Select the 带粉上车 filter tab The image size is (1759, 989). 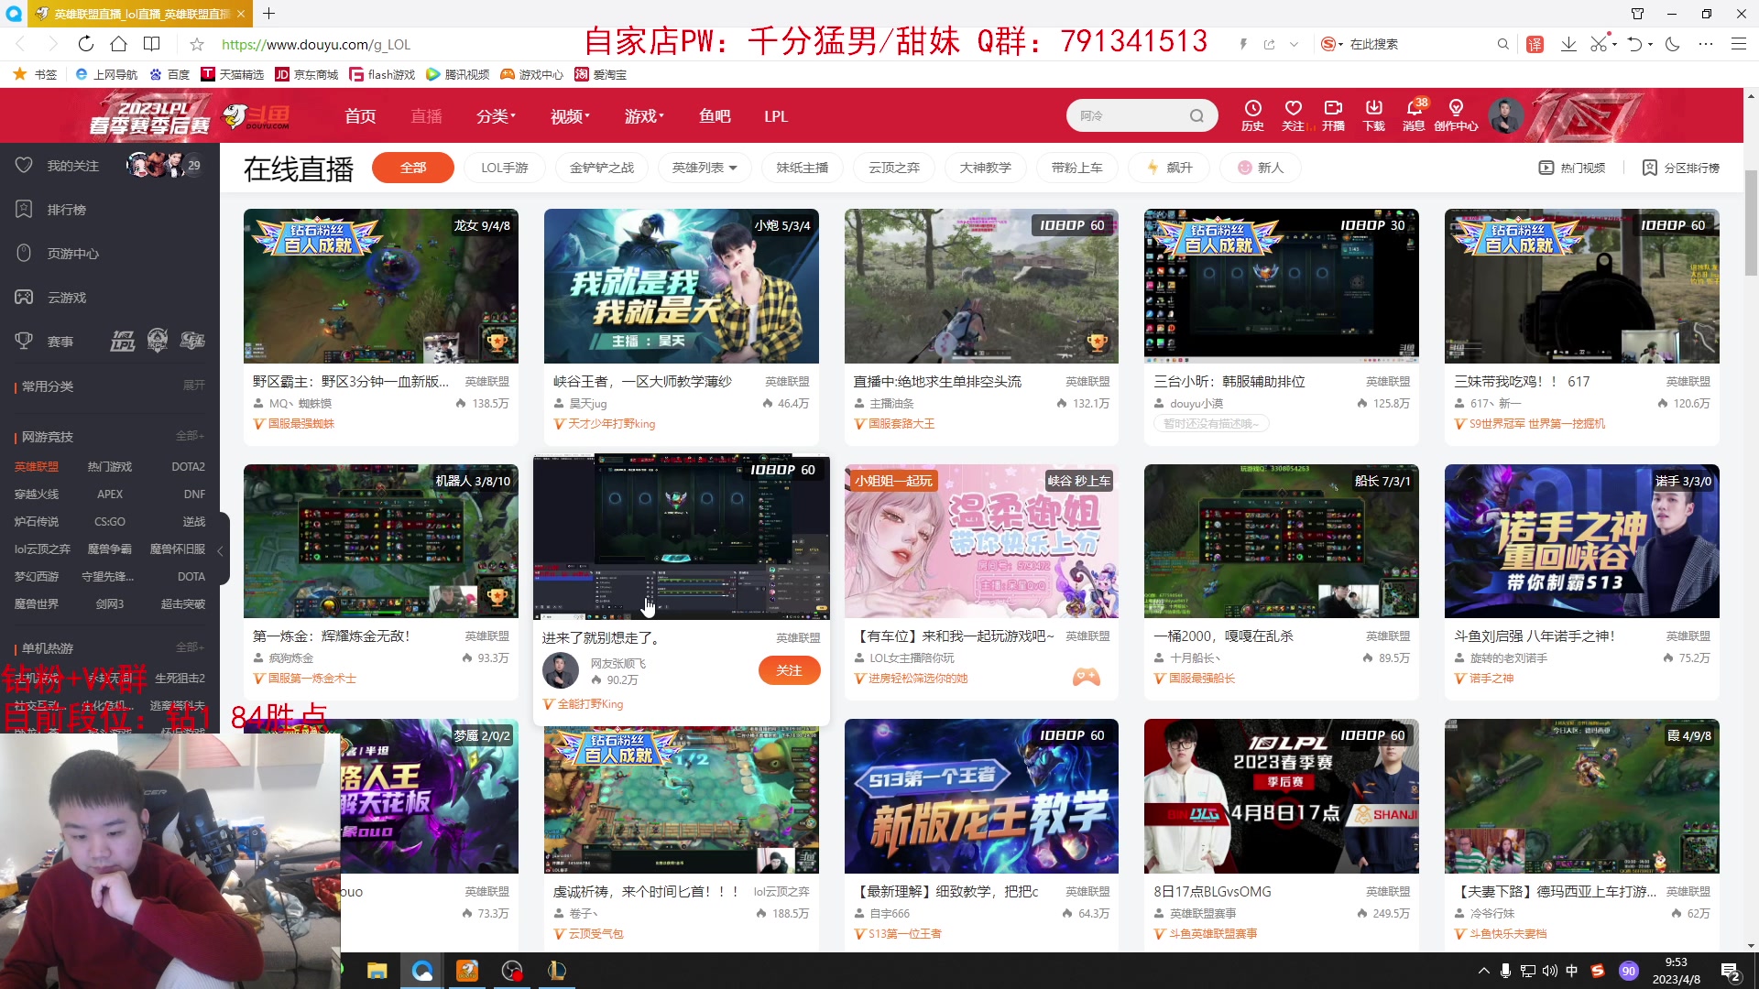(x=1077, y=168)
